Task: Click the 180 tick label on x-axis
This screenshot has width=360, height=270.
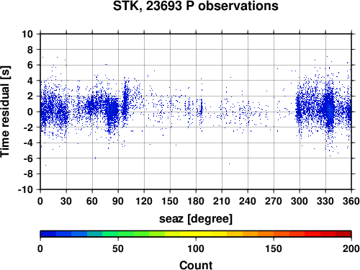Action: (196, 201)
